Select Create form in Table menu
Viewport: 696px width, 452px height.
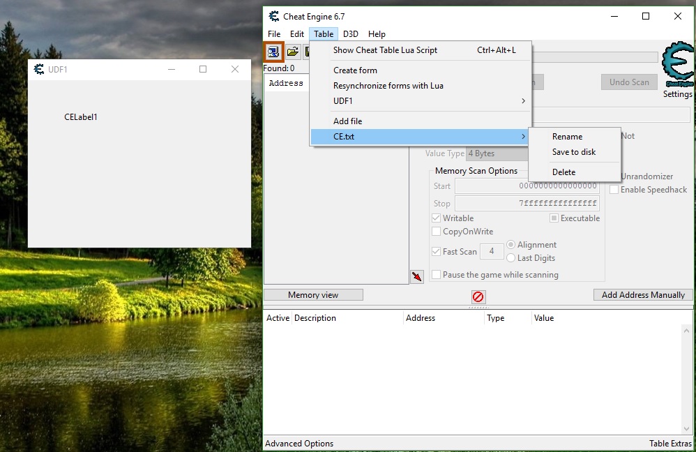click(x=355, y=70)
